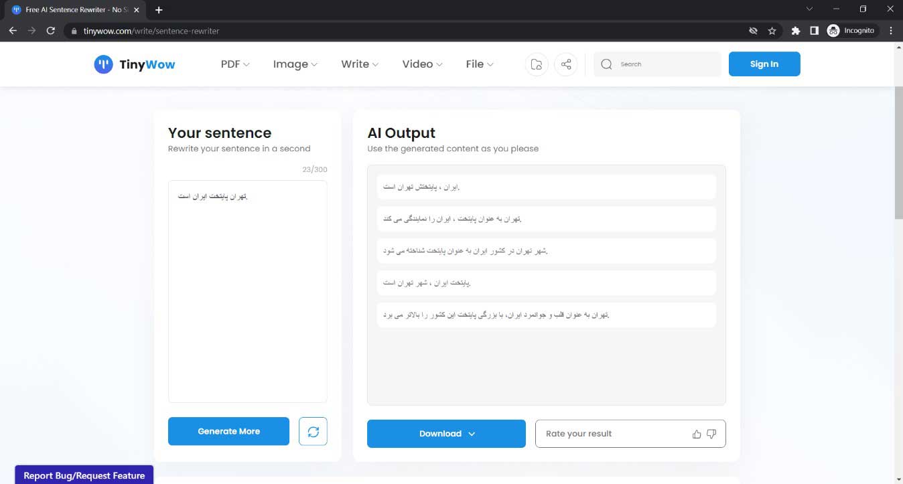Give the result a thumbs down

point(711,434)
